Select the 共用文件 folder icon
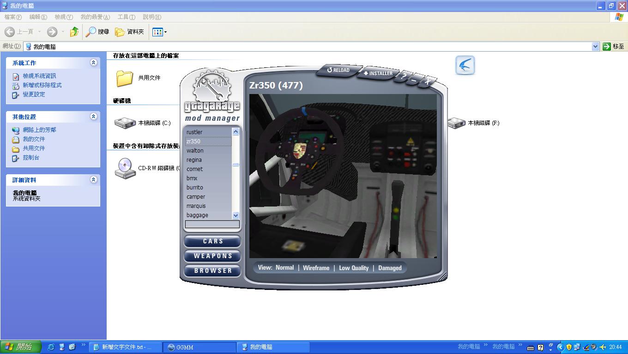 [125, 78]
